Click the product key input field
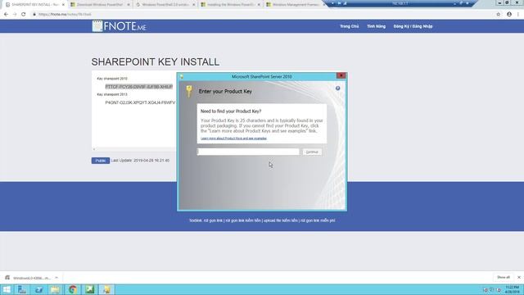524x295 pixels. coord(248,152)
